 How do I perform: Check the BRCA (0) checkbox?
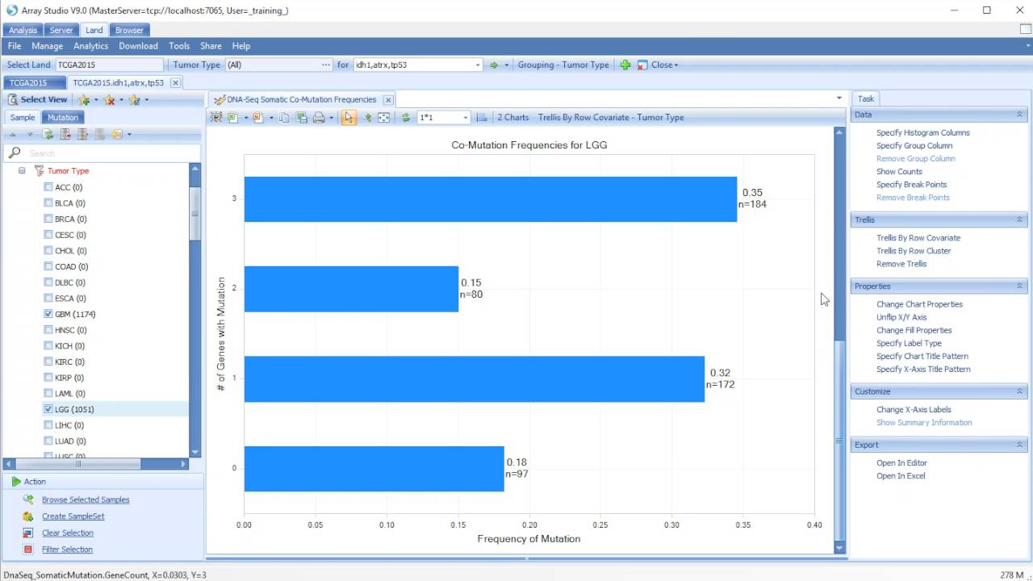coord(48,219)
